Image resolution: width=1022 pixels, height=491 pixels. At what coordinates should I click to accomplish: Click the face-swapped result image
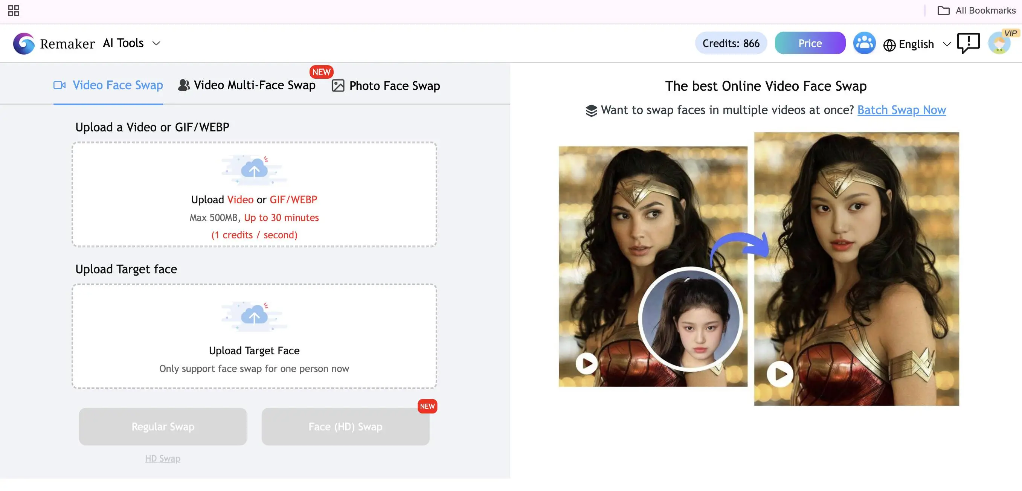tap(857, 269)
